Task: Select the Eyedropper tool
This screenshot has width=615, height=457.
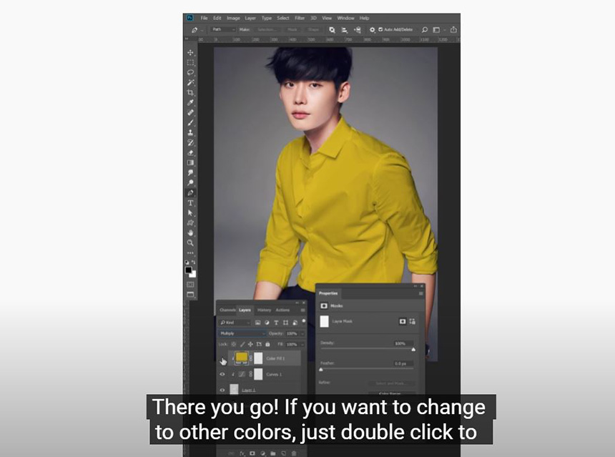Action: 191,102
